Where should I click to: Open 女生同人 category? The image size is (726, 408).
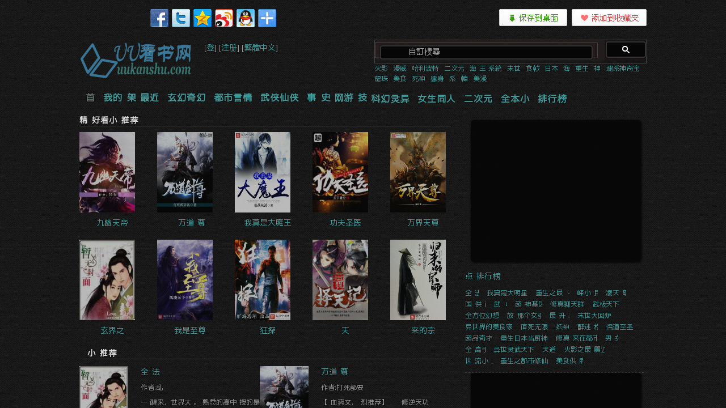tap(437, 99)
